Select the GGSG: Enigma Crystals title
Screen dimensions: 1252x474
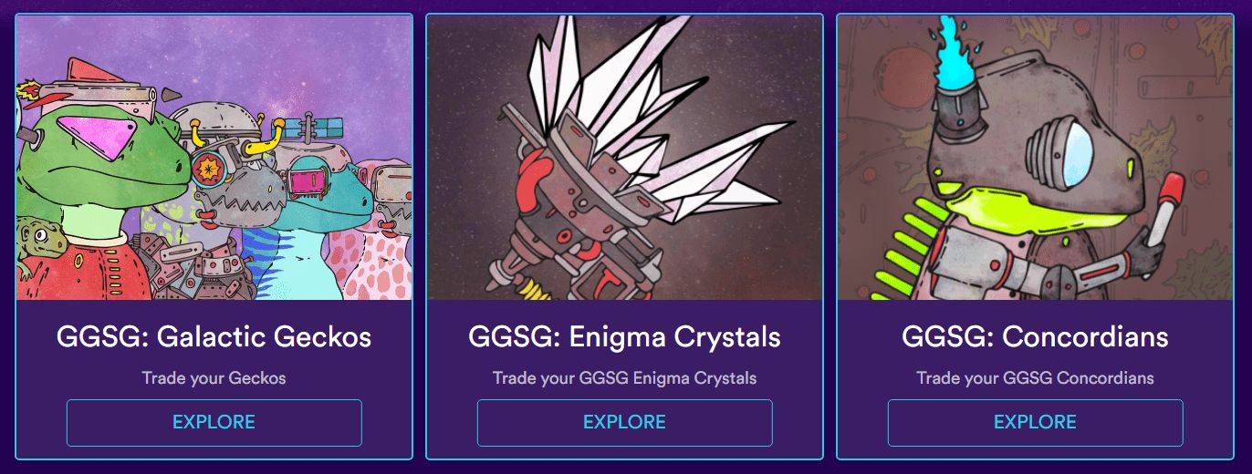pyautogui.click(x=624, y=337)
